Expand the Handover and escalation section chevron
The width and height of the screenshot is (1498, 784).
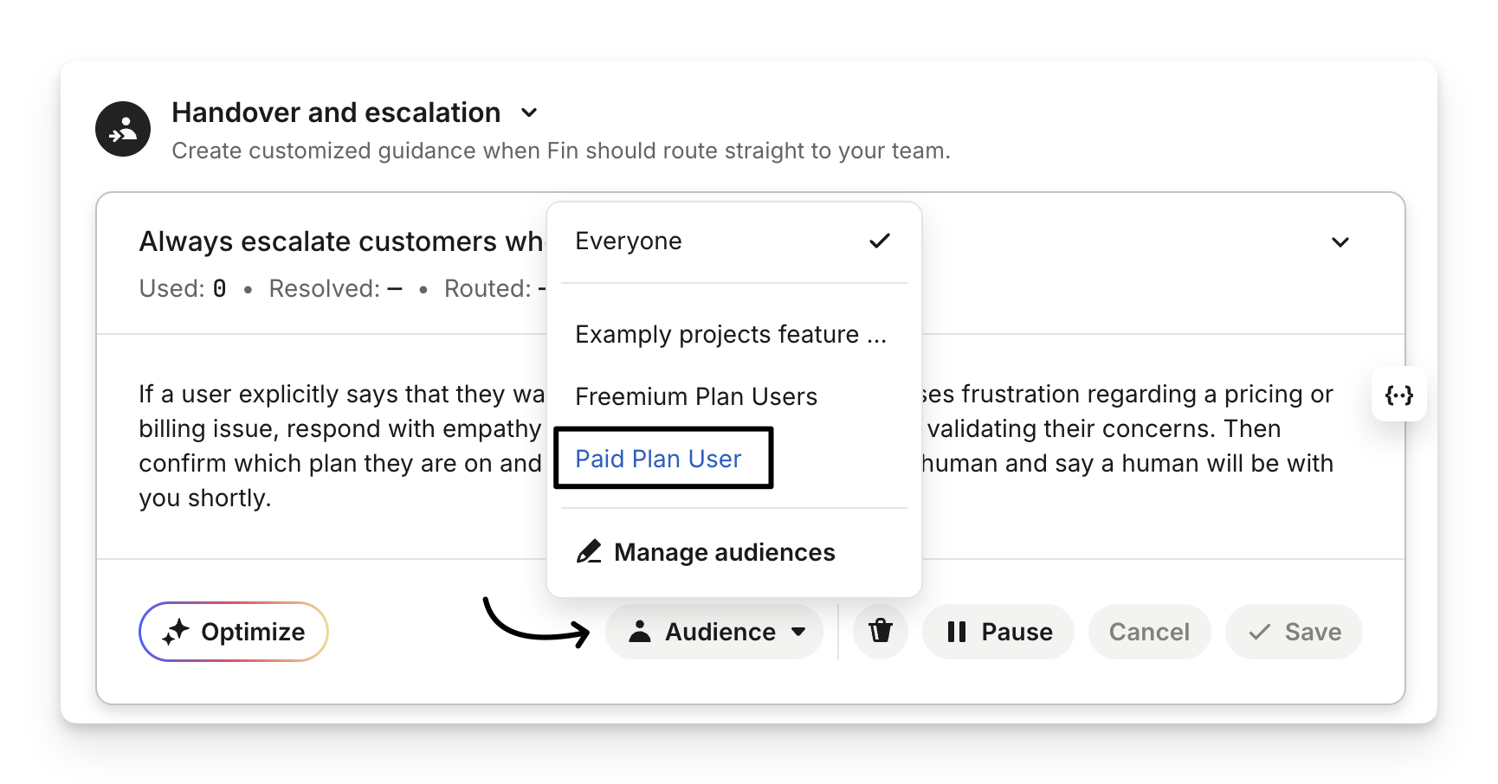[x=529, y=112]
